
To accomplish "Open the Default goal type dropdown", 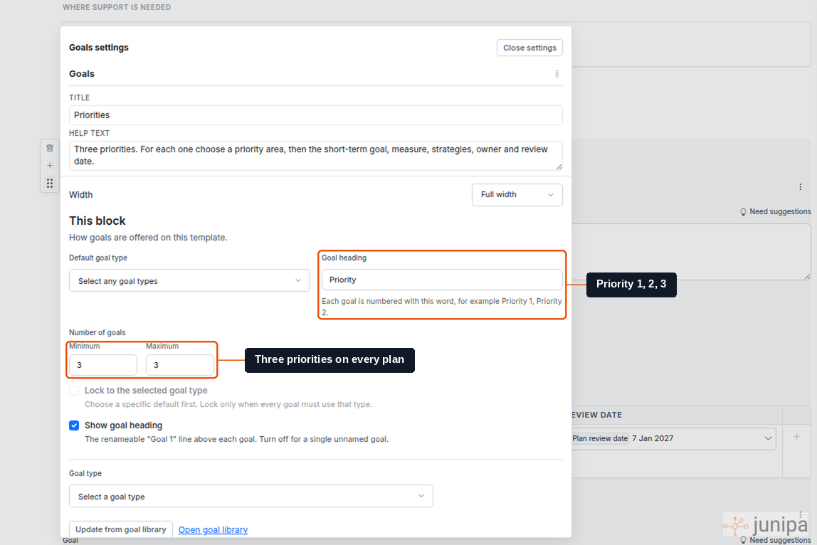I will [189, 281].
